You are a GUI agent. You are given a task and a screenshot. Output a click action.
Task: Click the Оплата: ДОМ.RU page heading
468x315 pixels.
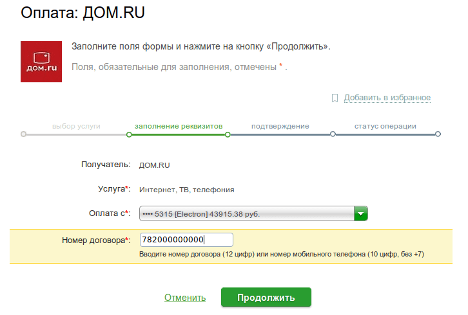click(83, 13)
